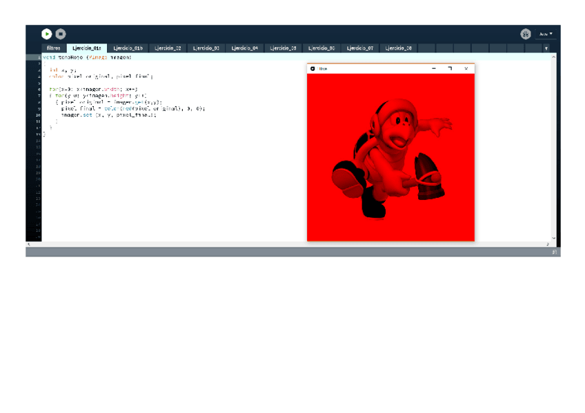585x413 pixels.
Task: Click the 'for(x=0; x<imagen.width' loop line
Action: tap(93, 89)
